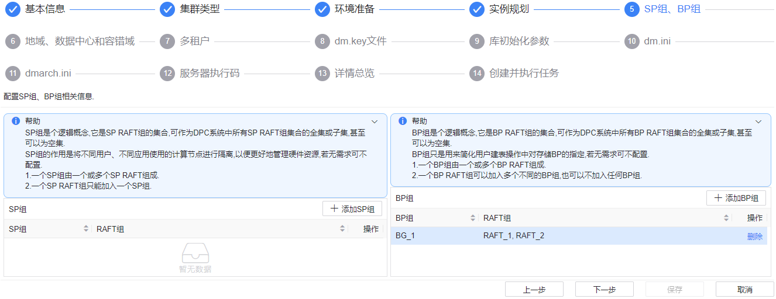Click step number 9 circle icon

click(x=476, y=41)
